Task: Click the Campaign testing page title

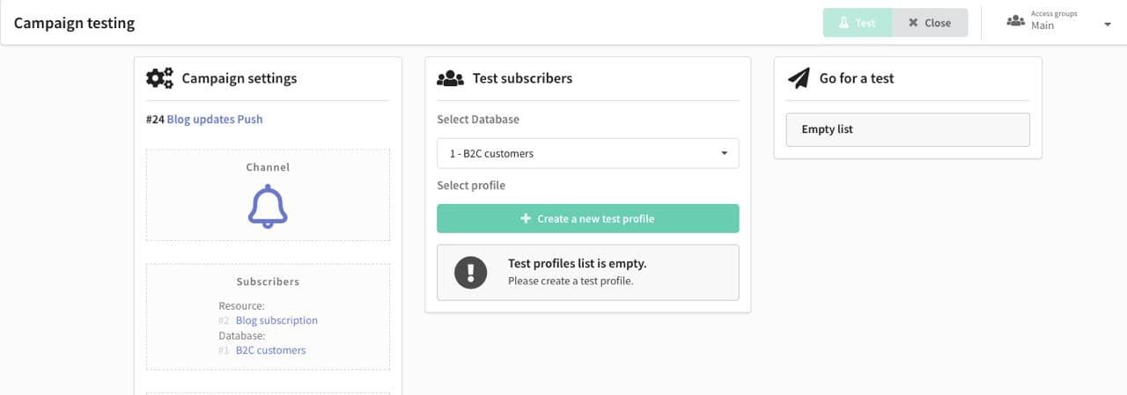Action: [74, 23]
